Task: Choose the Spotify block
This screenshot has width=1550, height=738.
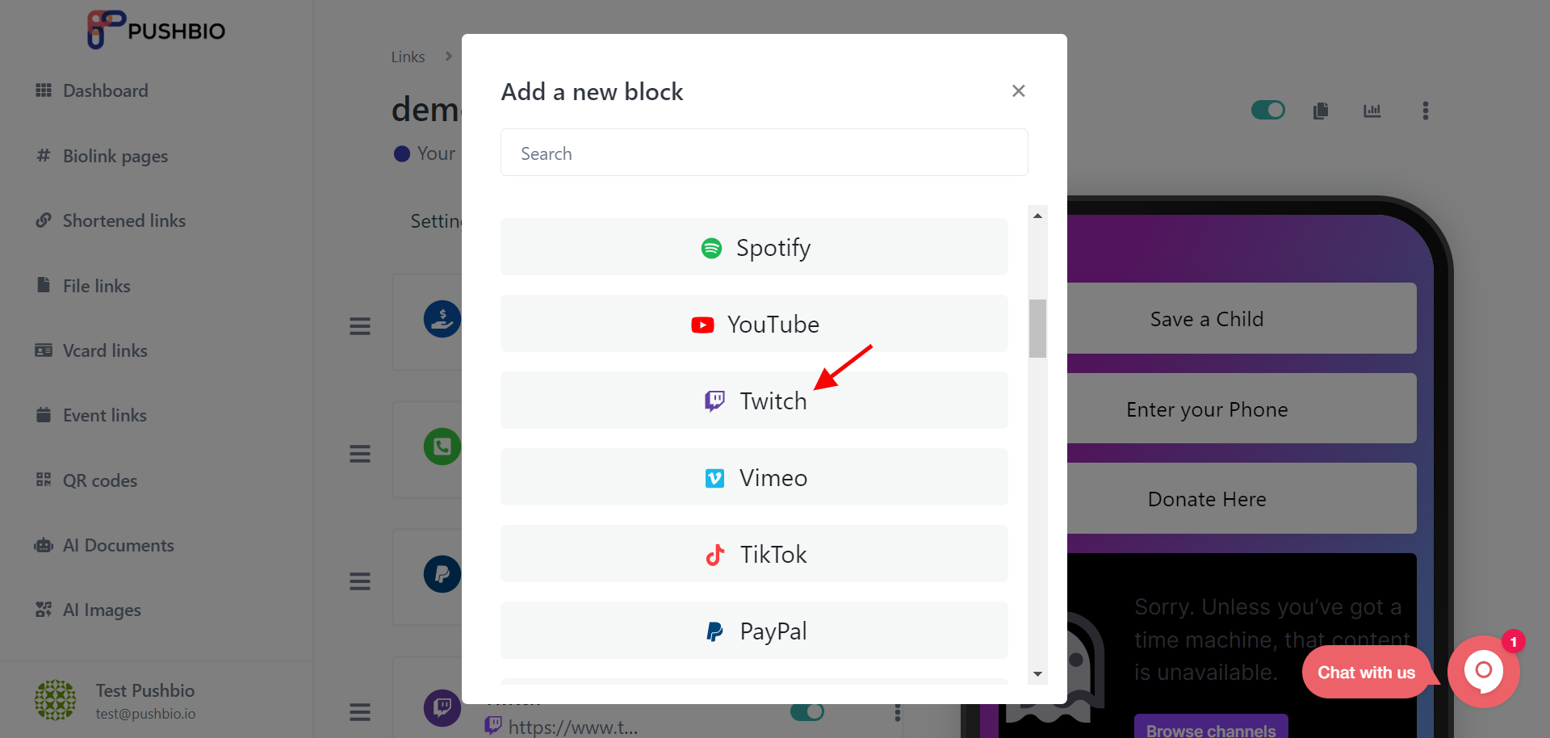Action: coord(754,247)
